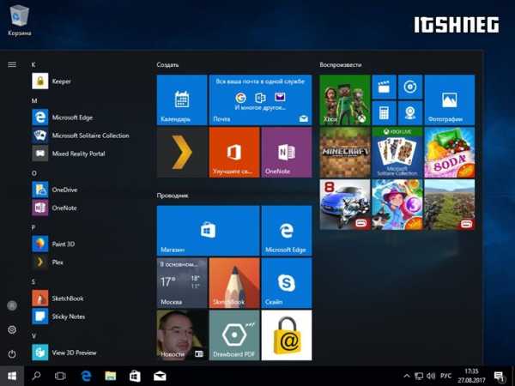Select the letter M group header
The image size is (515, 386).
pos(34,100)
